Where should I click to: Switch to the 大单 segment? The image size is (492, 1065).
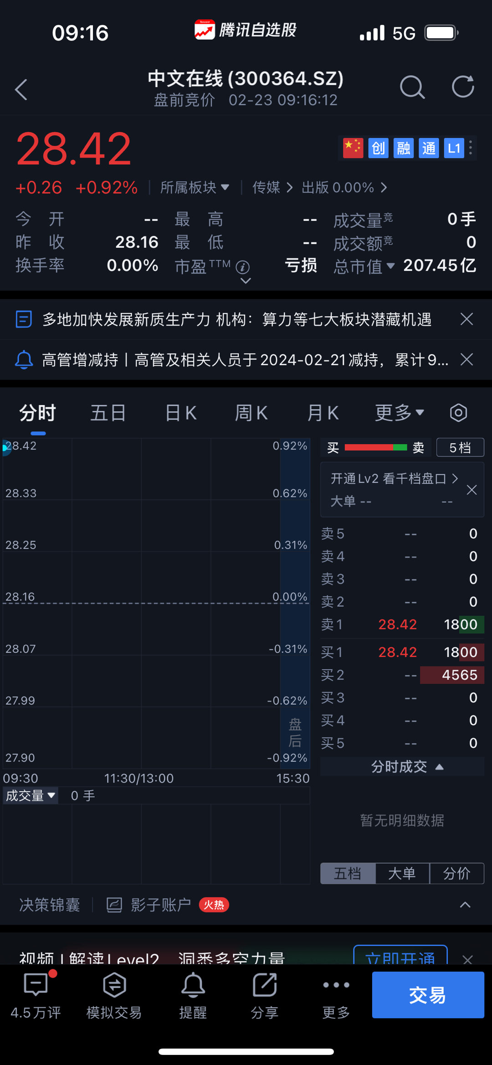point(402,873)
